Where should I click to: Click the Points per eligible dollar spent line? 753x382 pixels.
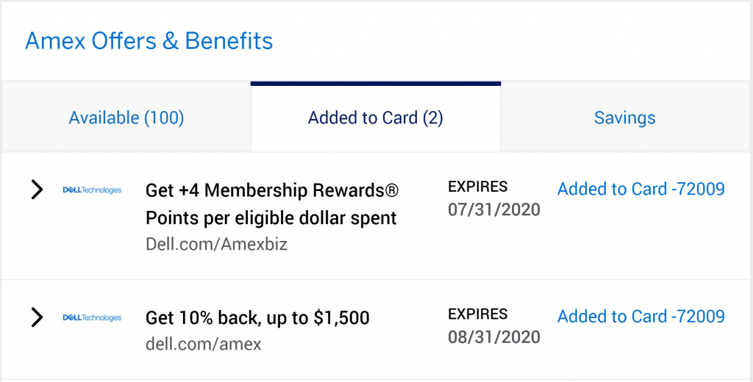[x=271, y=218]
